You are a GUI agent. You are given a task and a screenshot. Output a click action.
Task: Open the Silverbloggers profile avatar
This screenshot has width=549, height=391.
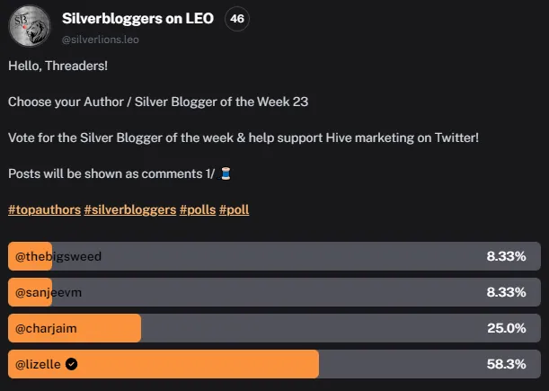30,25
